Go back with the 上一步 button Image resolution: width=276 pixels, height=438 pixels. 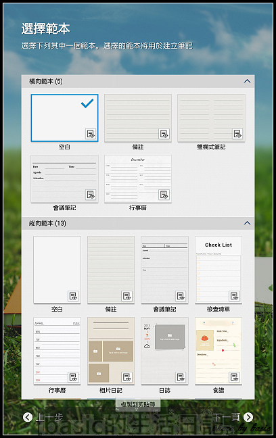[43, 417]
